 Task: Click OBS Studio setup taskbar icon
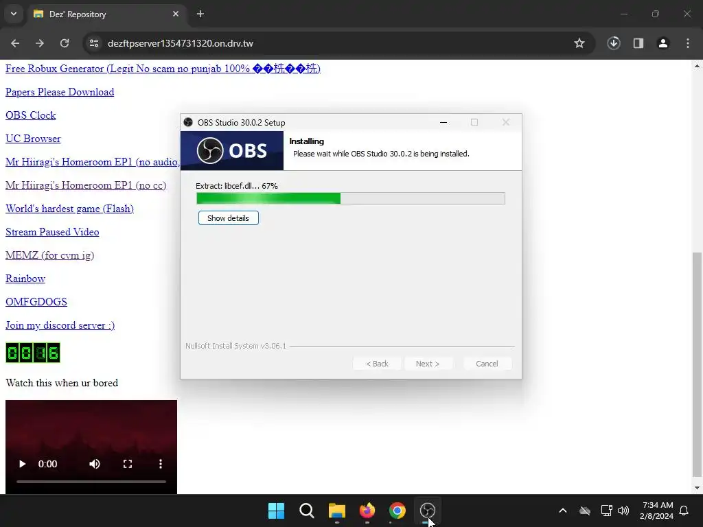click(427, 511)
